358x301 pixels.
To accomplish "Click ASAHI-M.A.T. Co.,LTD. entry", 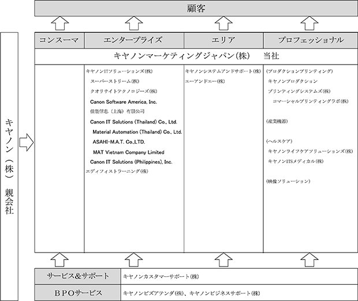I will (119, 142).
